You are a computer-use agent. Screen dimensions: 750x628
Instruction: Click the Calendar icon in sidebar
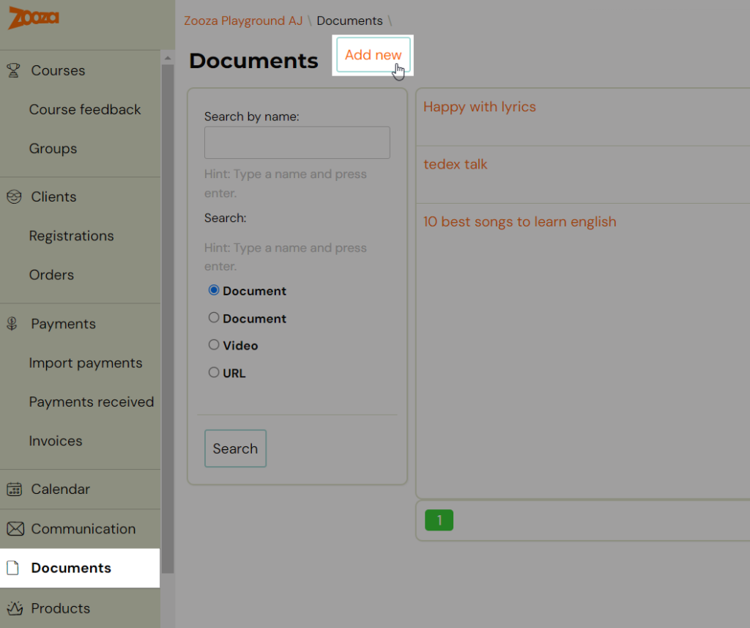15,490
